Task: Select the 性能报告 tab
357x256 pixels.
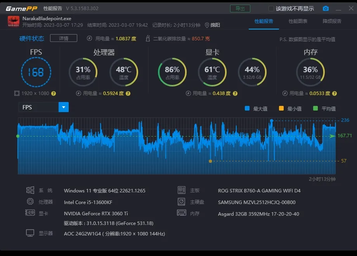Action: click(264, 21)
